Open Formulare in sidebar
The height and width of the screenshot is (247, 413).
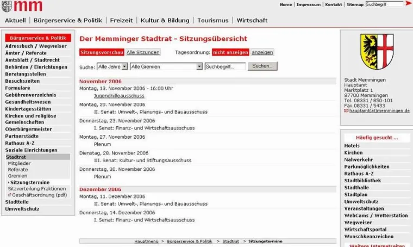(x=17, y=88)
